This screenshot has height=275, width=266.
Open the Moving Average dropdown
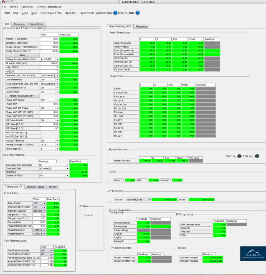pos(49,145)
